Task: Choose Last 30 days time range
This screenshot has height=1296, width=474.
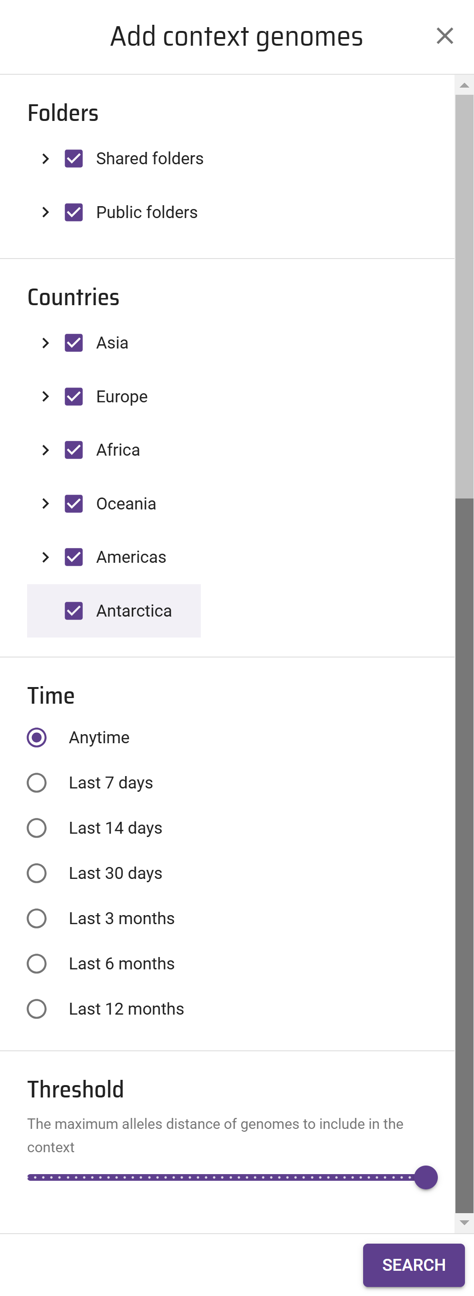Action: point(37,873)
